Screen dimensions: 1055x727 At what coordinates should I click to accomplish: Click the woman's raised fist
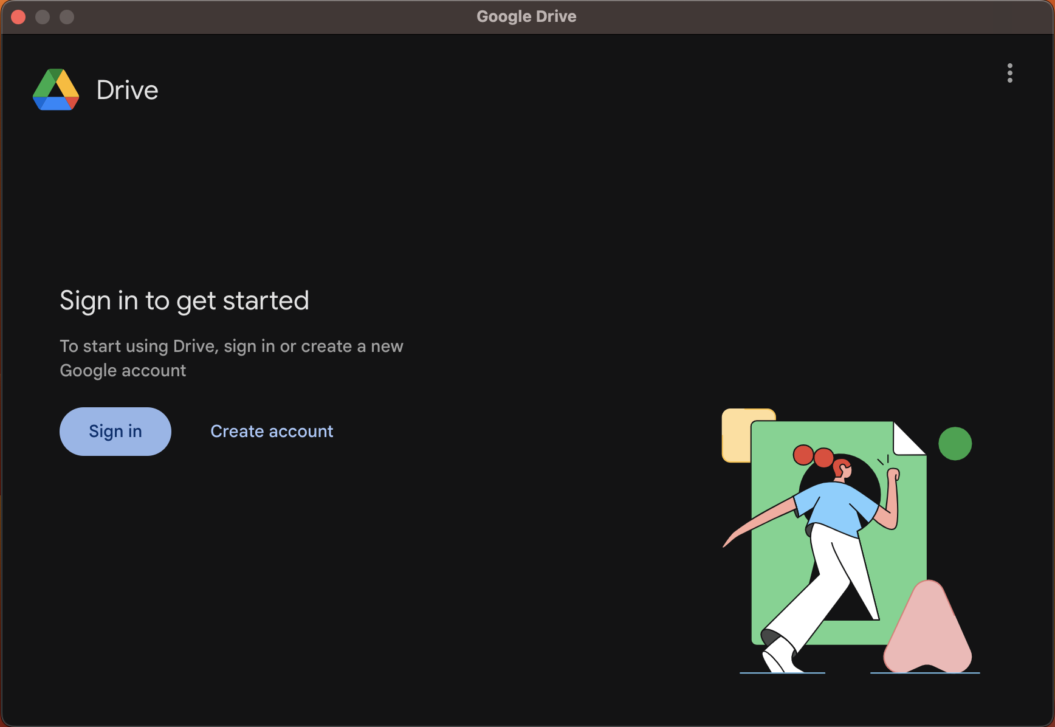pos(893,474)
